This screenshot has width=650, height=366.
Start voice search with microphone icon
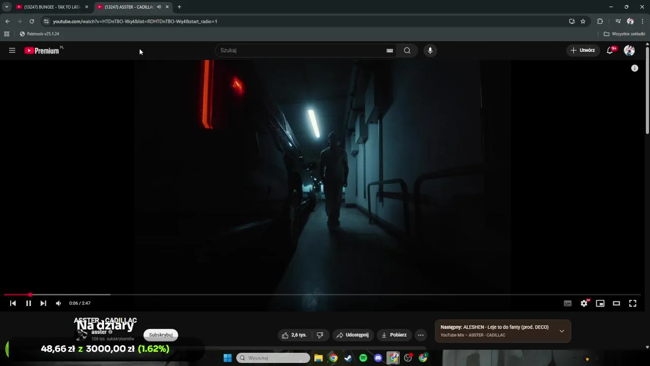[430, 50]
